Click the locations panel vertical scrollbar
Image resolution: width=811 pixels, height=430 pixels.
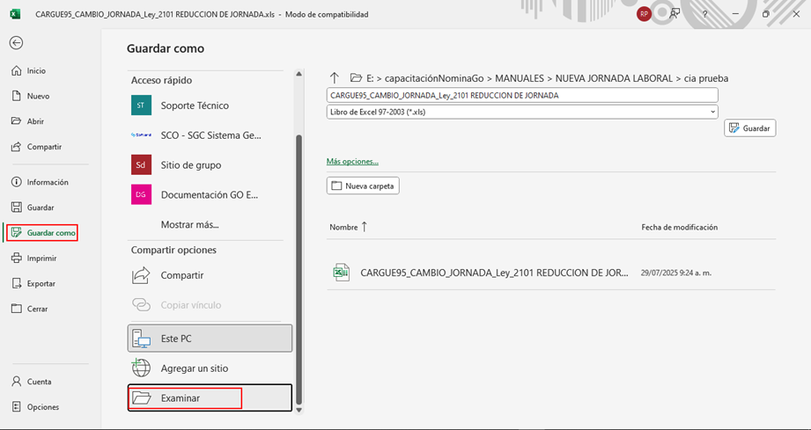299,264
